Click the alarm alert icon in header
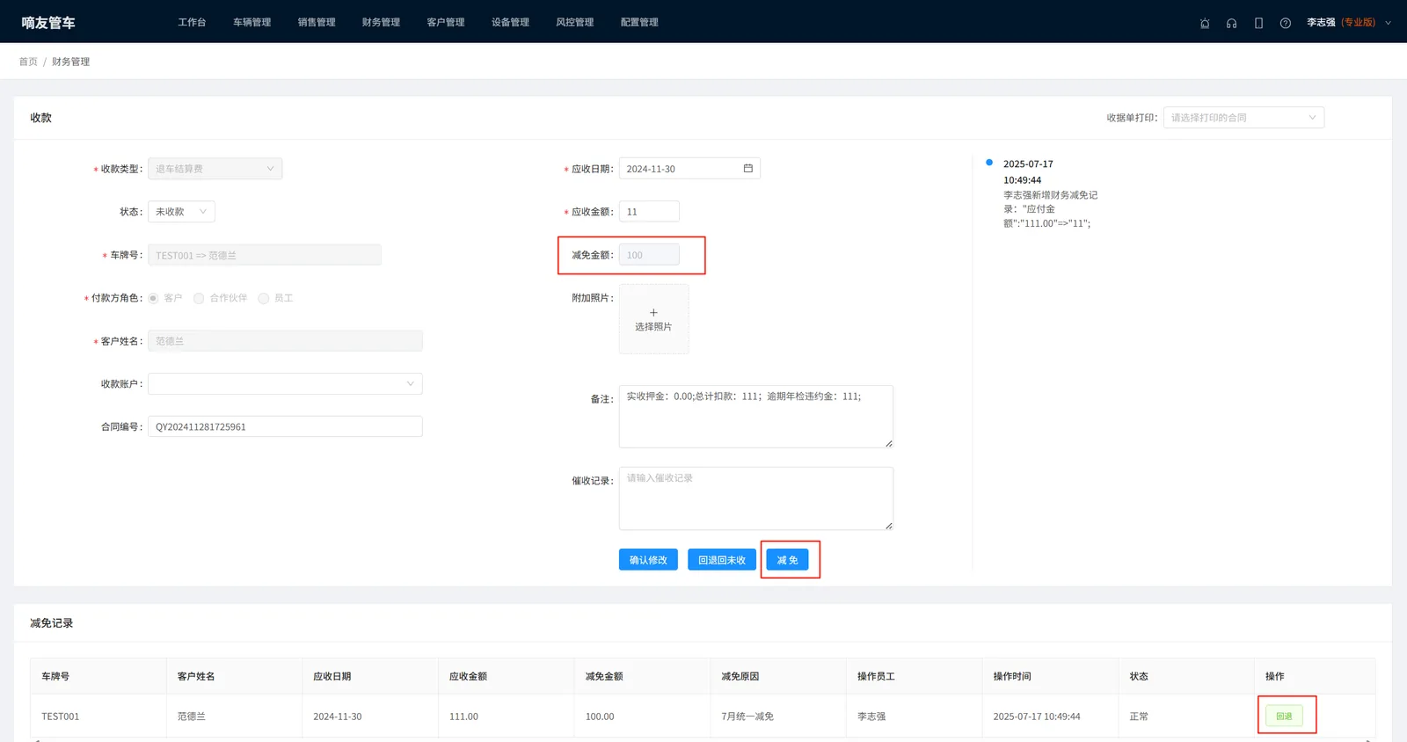 tap(1205, 23)
